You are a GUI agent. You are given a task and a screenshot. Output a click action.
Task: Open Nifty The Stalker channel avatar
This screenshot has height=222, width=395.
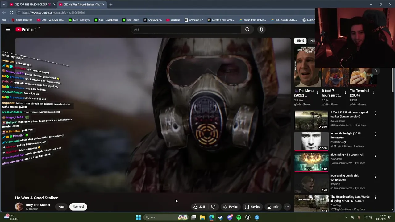point(19,207)
